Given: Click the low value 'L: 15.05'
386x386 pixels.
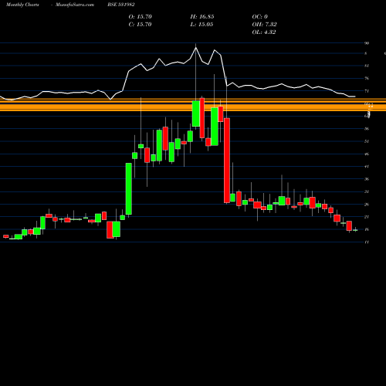Looking at the screenshot, I should click(x=201, y=24).
